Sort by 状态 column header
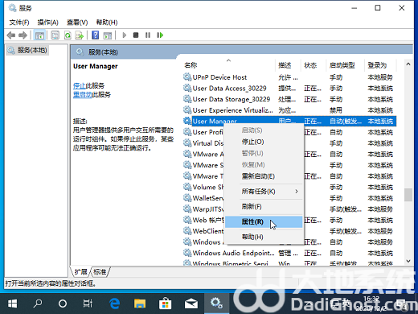The image size is (418, 314). point(313,65)
